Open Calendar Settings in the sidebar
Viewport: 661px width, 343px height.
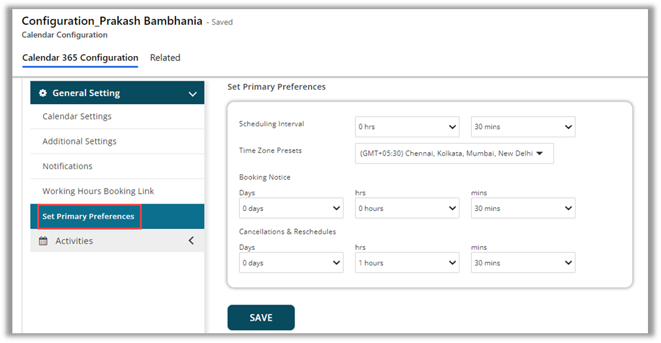[x=77, y=117]
